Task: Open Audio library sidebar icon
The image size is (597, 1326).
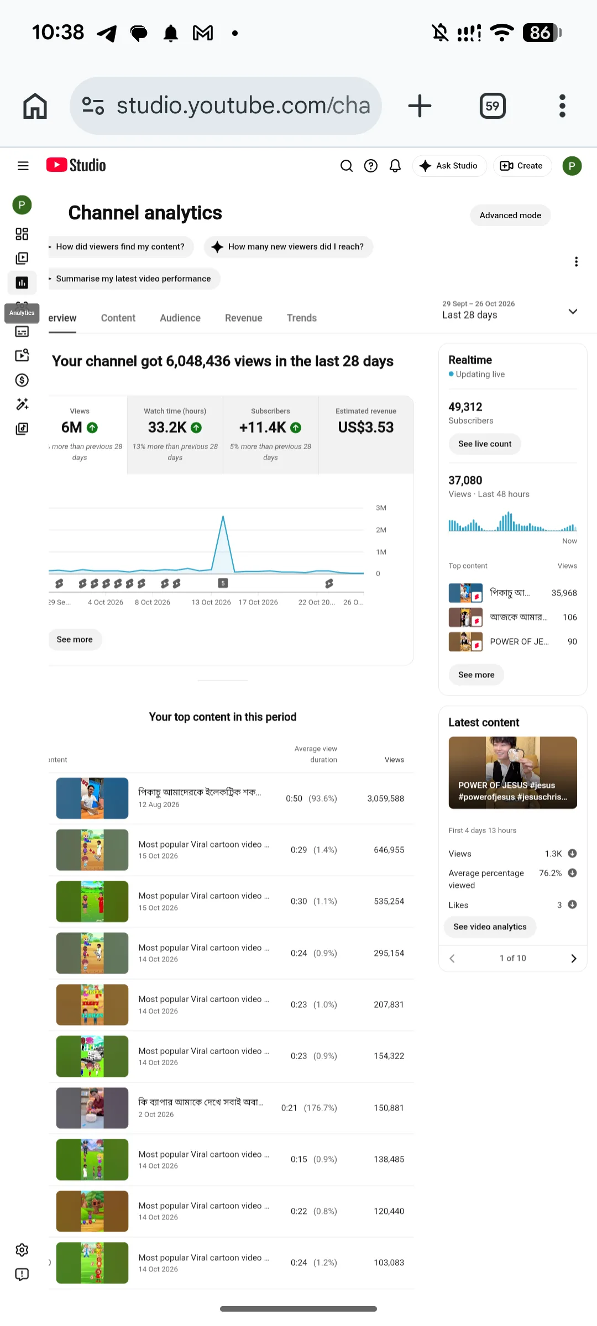Action: (22, 429)
